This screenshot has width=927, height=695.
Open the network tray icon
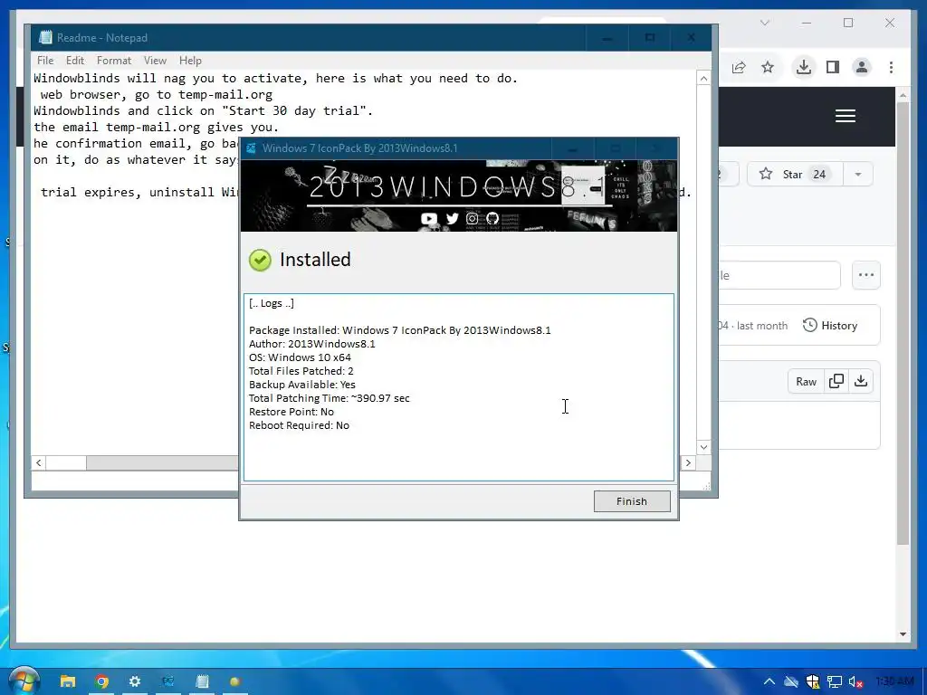pos(834,682)
